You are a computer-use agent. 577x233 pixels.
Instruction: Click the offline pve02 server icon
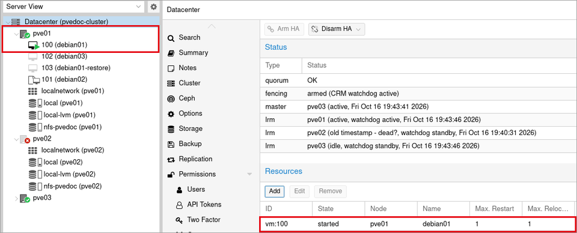[x=25, y=139]
